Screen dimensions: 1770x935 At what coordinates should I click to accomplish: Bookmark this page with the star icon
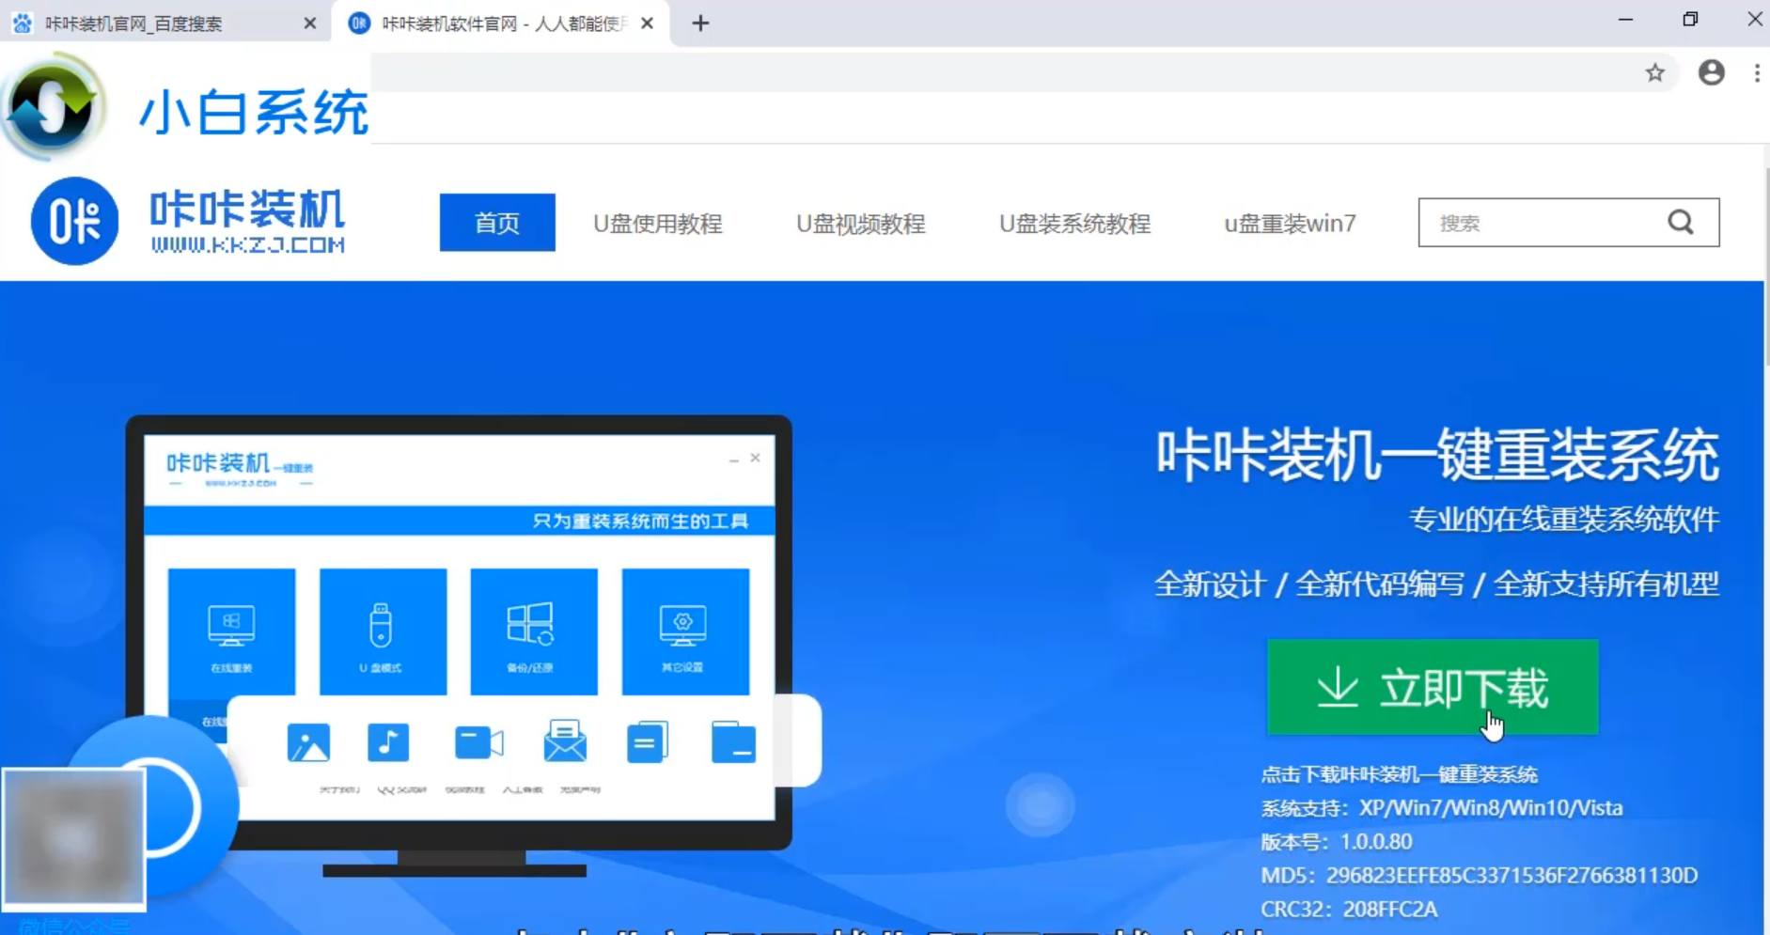pos(1655,72)
